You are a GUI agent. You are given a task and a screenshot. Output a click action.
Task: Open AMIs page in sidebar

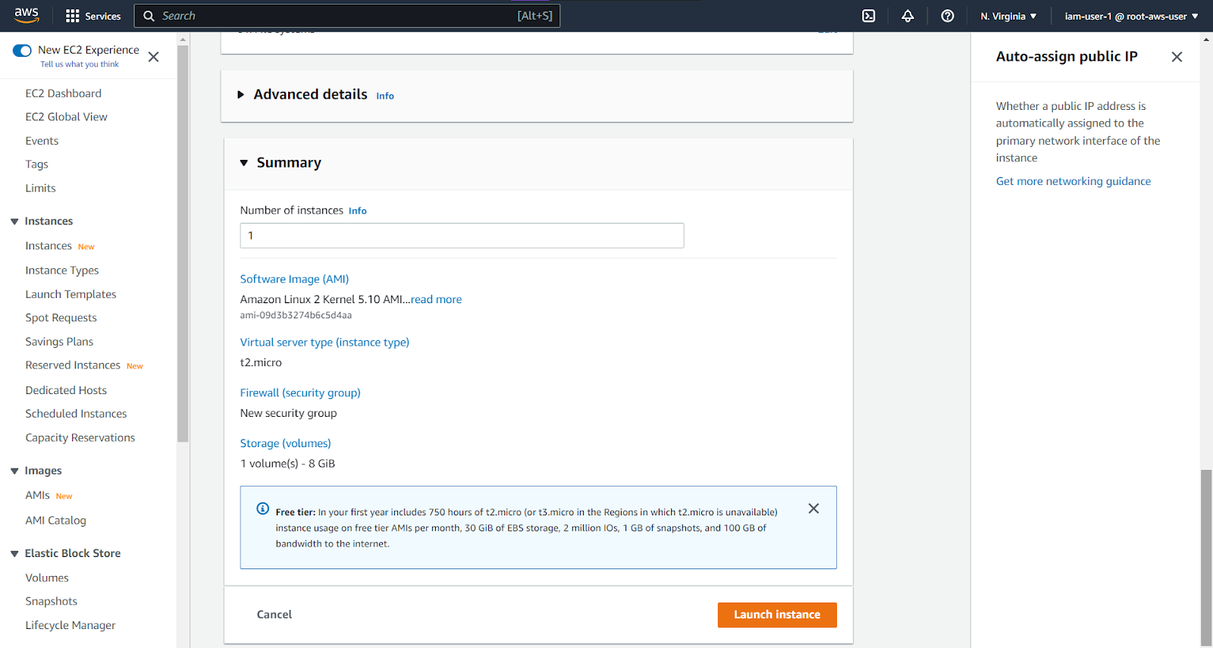point(37,495)
